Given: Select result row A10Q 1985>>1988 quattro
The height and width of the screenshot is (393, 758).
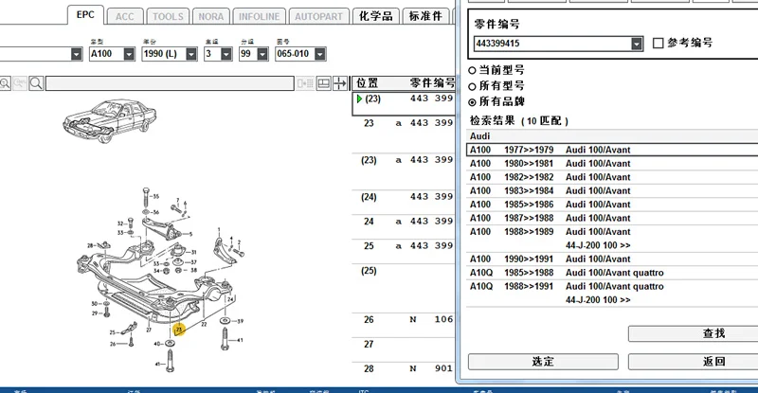Looking at the screenshot, I should pyautogui.click(x=612, y=273).
